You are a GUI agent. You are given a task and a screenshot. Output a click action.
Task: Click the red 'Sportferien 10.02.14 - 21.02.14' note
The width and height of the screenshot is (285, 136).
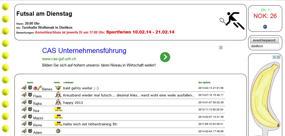[x=140, y=32]
